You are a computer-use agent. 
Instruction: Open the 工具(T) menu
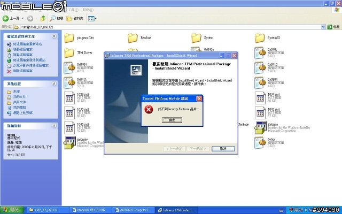(73, 10)
